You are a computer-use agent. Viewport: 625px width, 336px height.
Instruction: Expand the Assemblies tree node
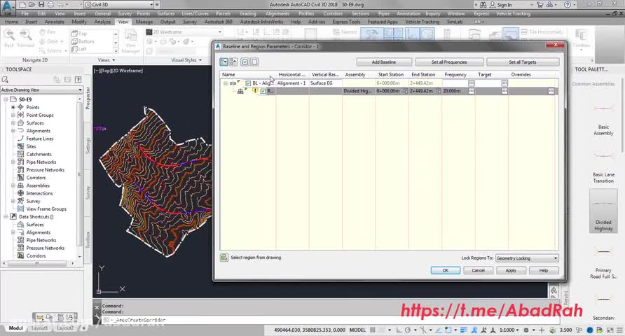click(13, 185)
